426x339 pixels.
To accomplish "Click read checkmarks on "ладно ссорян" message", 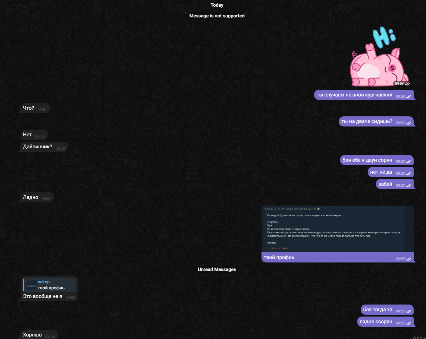I will 409,323.
